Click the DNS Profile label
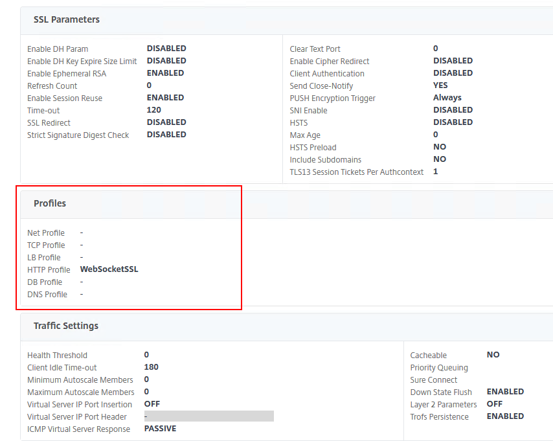Image resolution: width=553 pixels, height=441 pixels. point(47,295)
